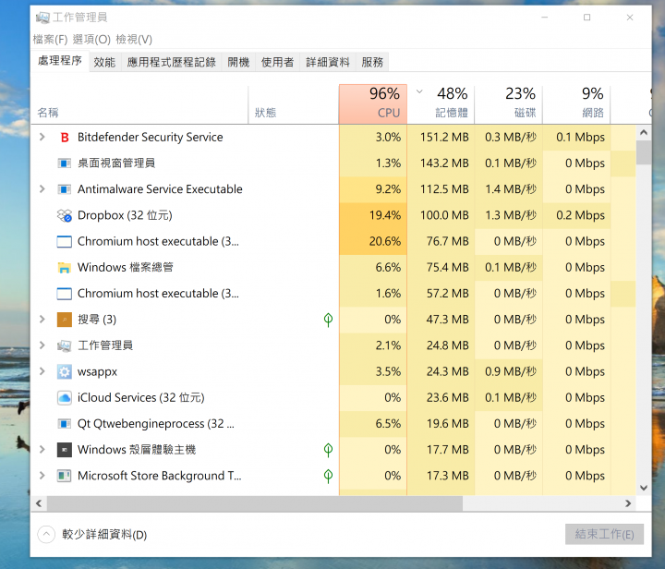Click the Windows 檔案總管 folder icon
The height and width of the screenshot is (569, 665).
pyautogui.click(x=64, y=268)
